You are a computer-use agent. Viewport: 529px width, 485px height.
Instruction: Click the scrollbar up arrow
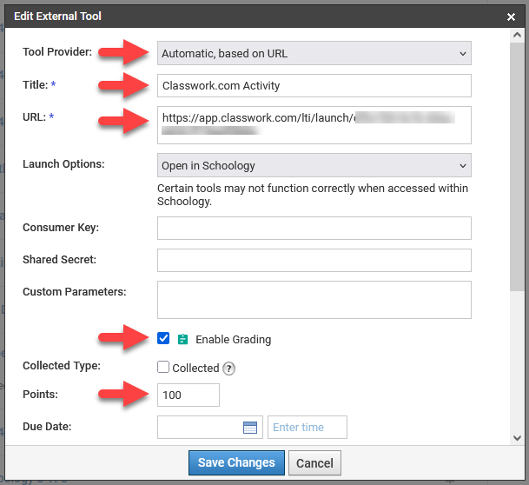tap(517, 35)
